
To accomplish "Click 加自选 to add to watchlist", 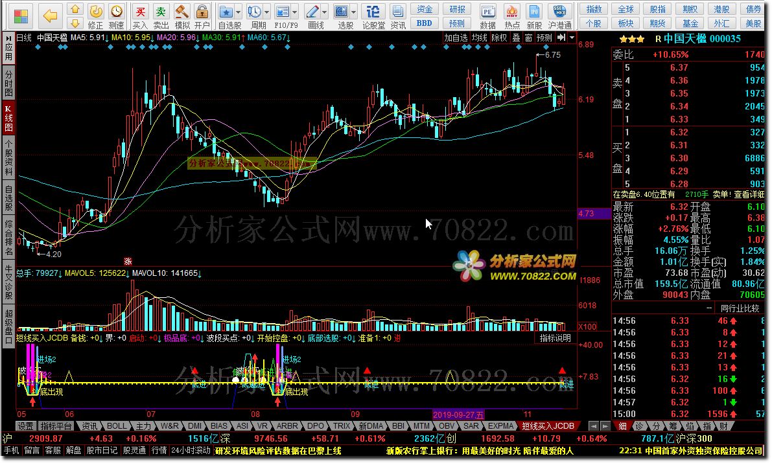I will [456, 38].
